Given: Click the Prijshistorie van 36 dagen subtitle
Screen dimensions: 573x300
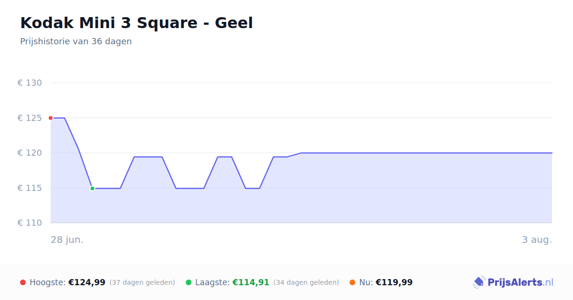Looking at the screenshot, I should coord(76,41).
